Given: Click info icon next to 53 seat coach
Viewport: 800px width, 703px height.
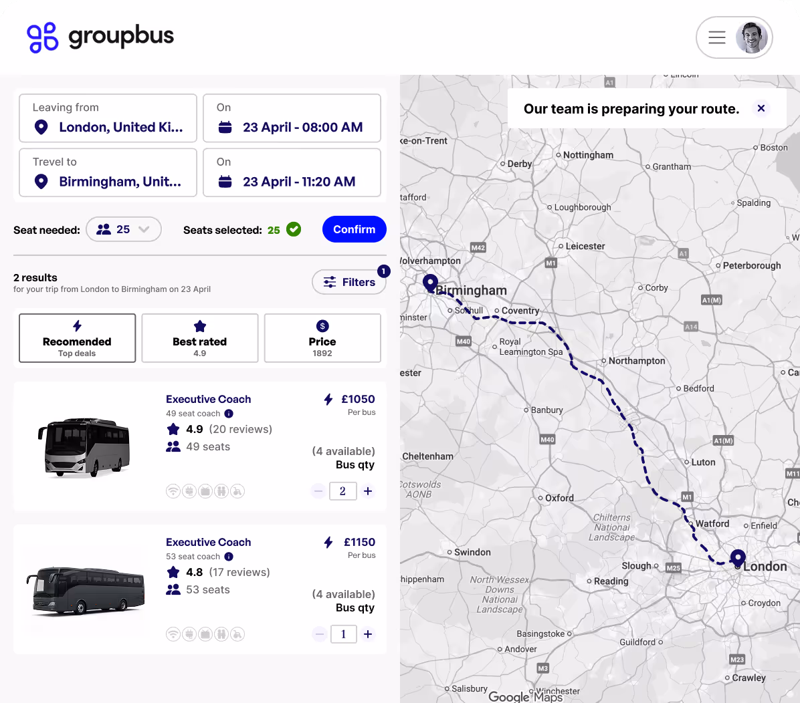Looking at the screenshot, I should click(229, 557).
